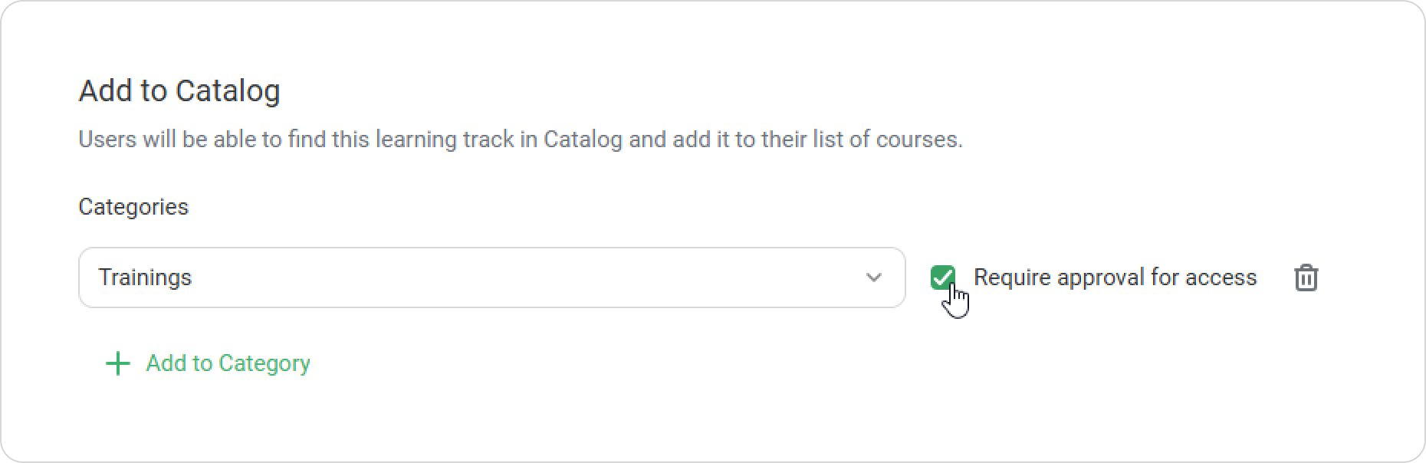Click the 'Add to Category' link
This screenshot has height=463, width=1426.
228,363
